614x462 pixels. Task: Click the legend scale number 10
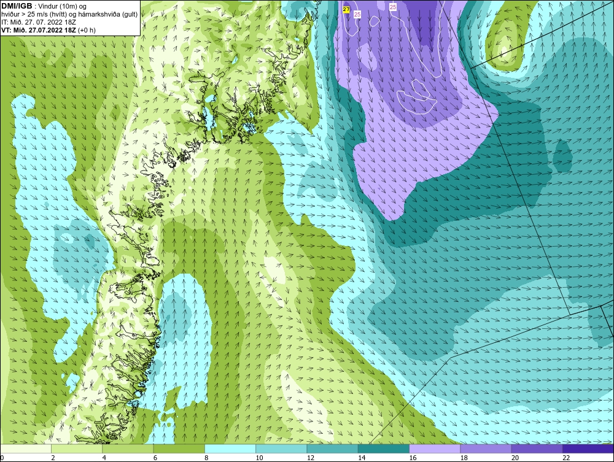pos(259,458)
